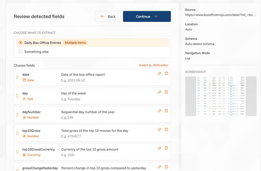The width and height of the screenshot is (261, 171).
Task: Switch to JSON editor
Action: pyautogui.click(x=153, y=65)
